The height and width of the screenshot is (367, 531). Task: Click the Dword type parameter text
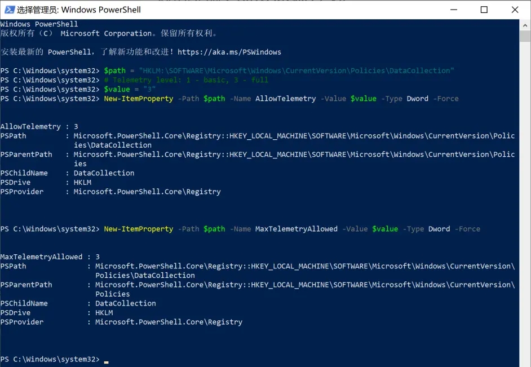point(417,98)
